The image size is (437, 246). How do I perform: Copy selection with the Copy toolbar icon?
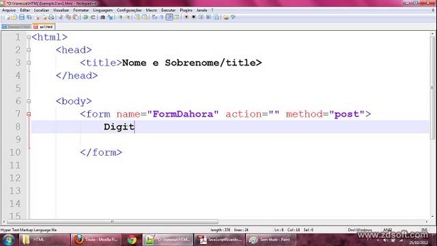[x=68, y=17]
